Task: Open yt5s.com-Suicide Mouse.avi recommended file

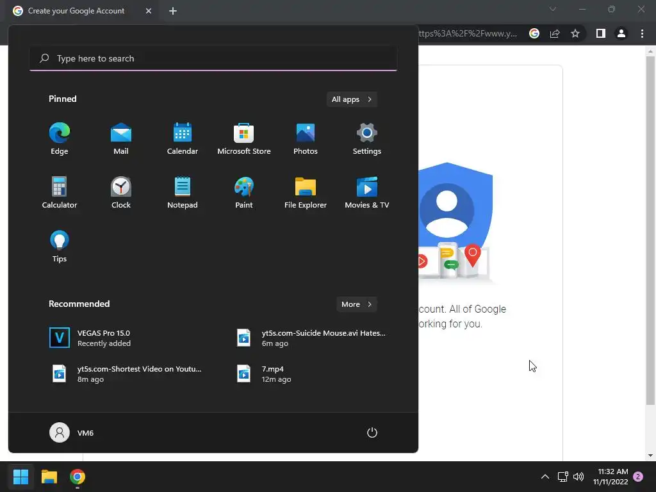Action: [x=311, y=338]
